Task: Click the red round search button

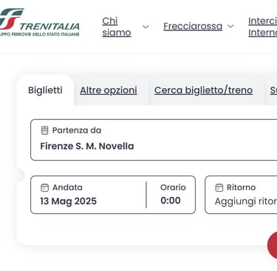Action: tap(273, 245)
